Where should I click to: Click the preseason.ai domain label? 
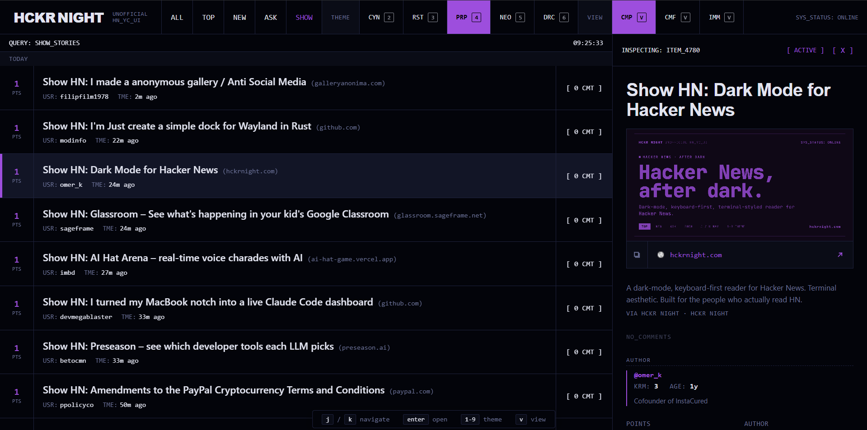(364, 347)
